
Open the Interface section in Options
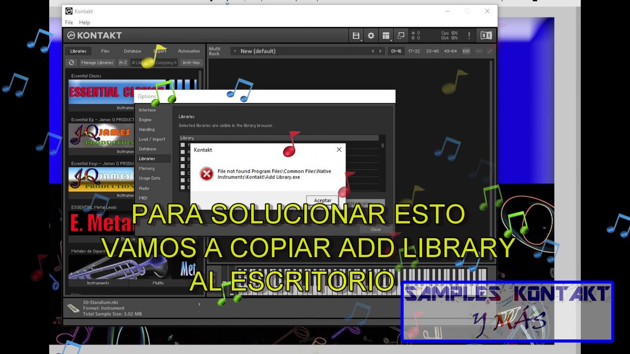147,110
